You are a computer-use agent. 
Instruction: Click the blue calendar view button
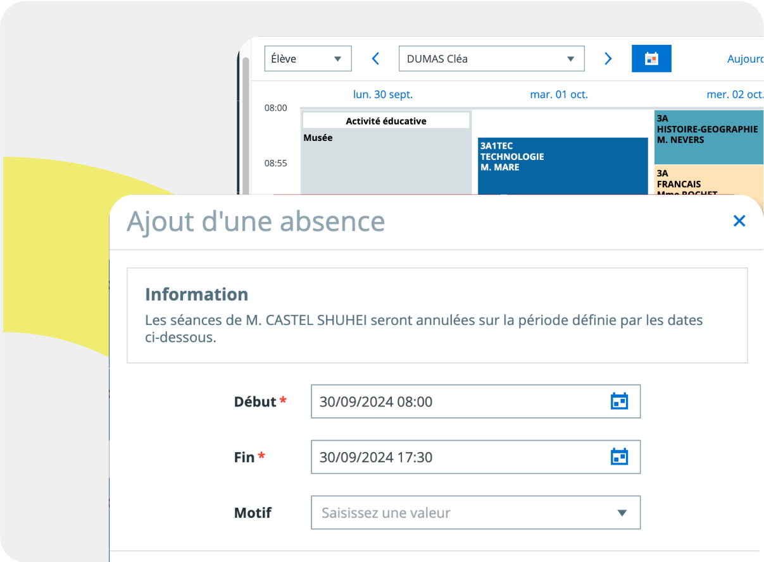pyautogui.click(x=651, y=59)
